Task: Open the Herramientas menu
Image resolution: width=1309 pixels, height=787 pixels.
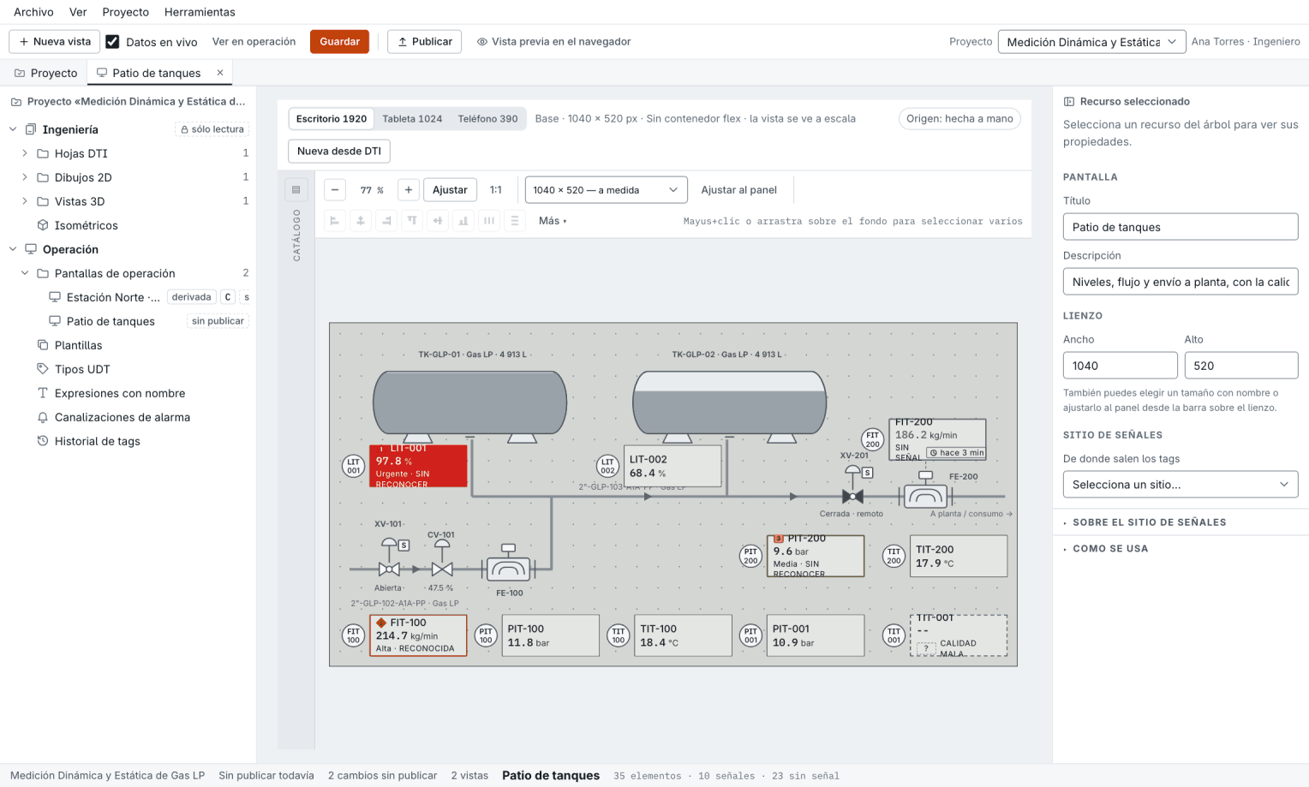Action: point(200,12)
